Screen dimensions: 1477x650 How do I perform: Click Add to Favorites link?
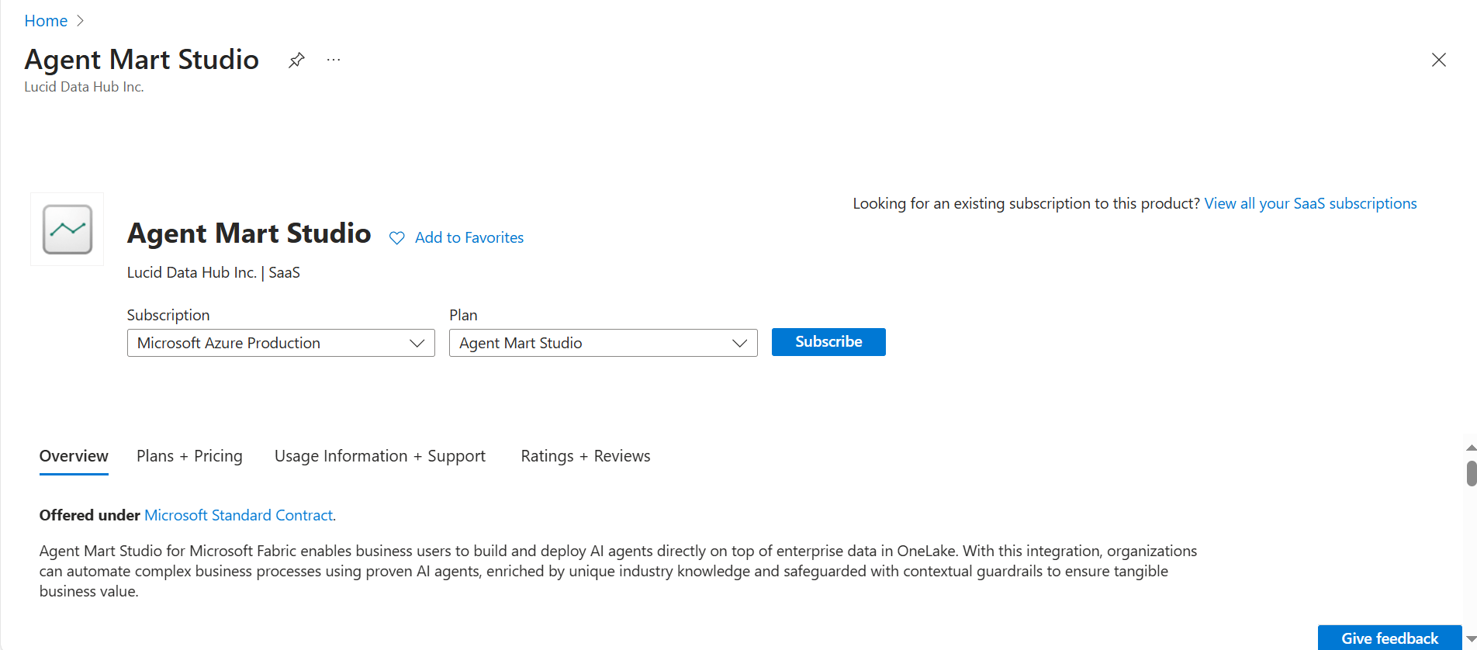[x=469, y=238]
